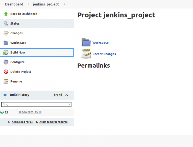This screenshot has height=147, width=193.
Task: Open the dropdown arrow after jenkins_project breadcrumb
Action: (64, 4)
